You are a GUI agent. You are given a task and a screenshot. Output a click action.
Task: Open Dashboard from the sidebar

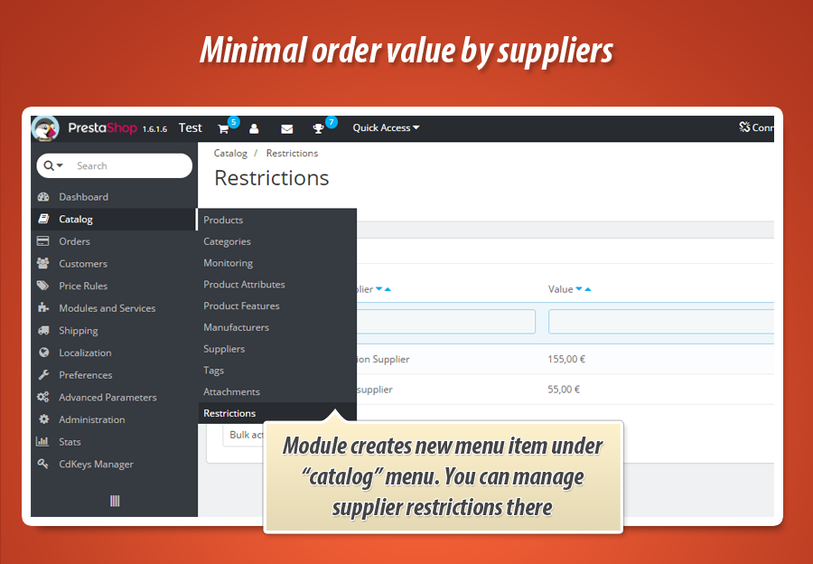[x=83, y=197]
